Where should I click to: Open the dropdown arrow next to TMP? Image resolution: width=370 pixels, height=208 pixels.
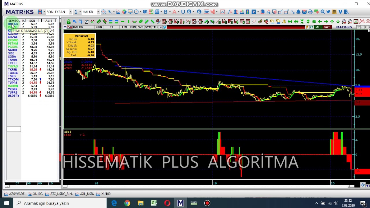161,27
